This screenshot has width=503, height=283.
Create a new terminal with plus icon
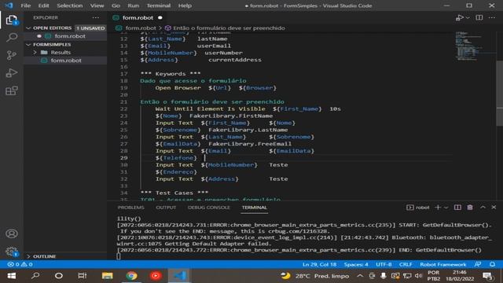tap(438, 208)
